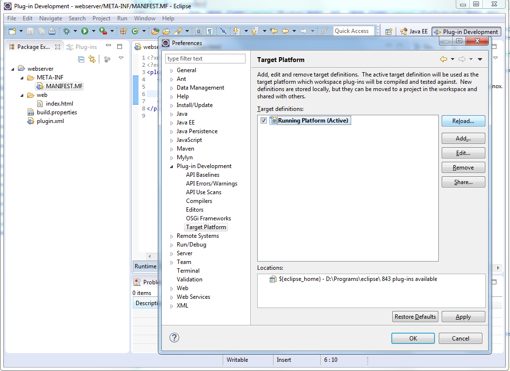Image resolution: width=510 pixels, height=371 pixels.
Task: Click the Preferences page back arrow
Action: click(443, 59)
